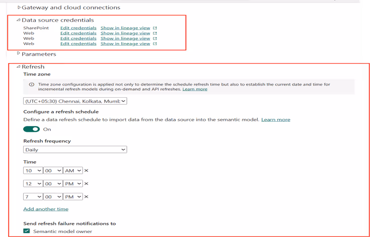Open the Refresh frequency dropdown set to Daily
Screen dimensions: 370x237
(x=75, y=149)
